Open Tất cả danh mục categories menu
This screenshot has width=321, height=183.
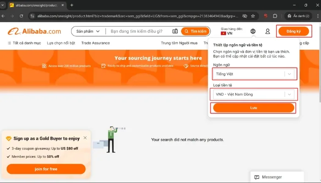coord(24,43)
